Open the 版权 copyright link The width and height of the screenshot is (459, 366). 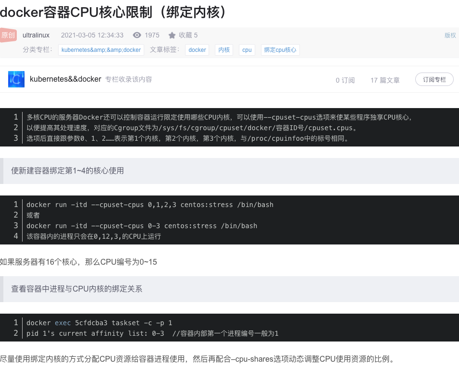tap(450, 36)
